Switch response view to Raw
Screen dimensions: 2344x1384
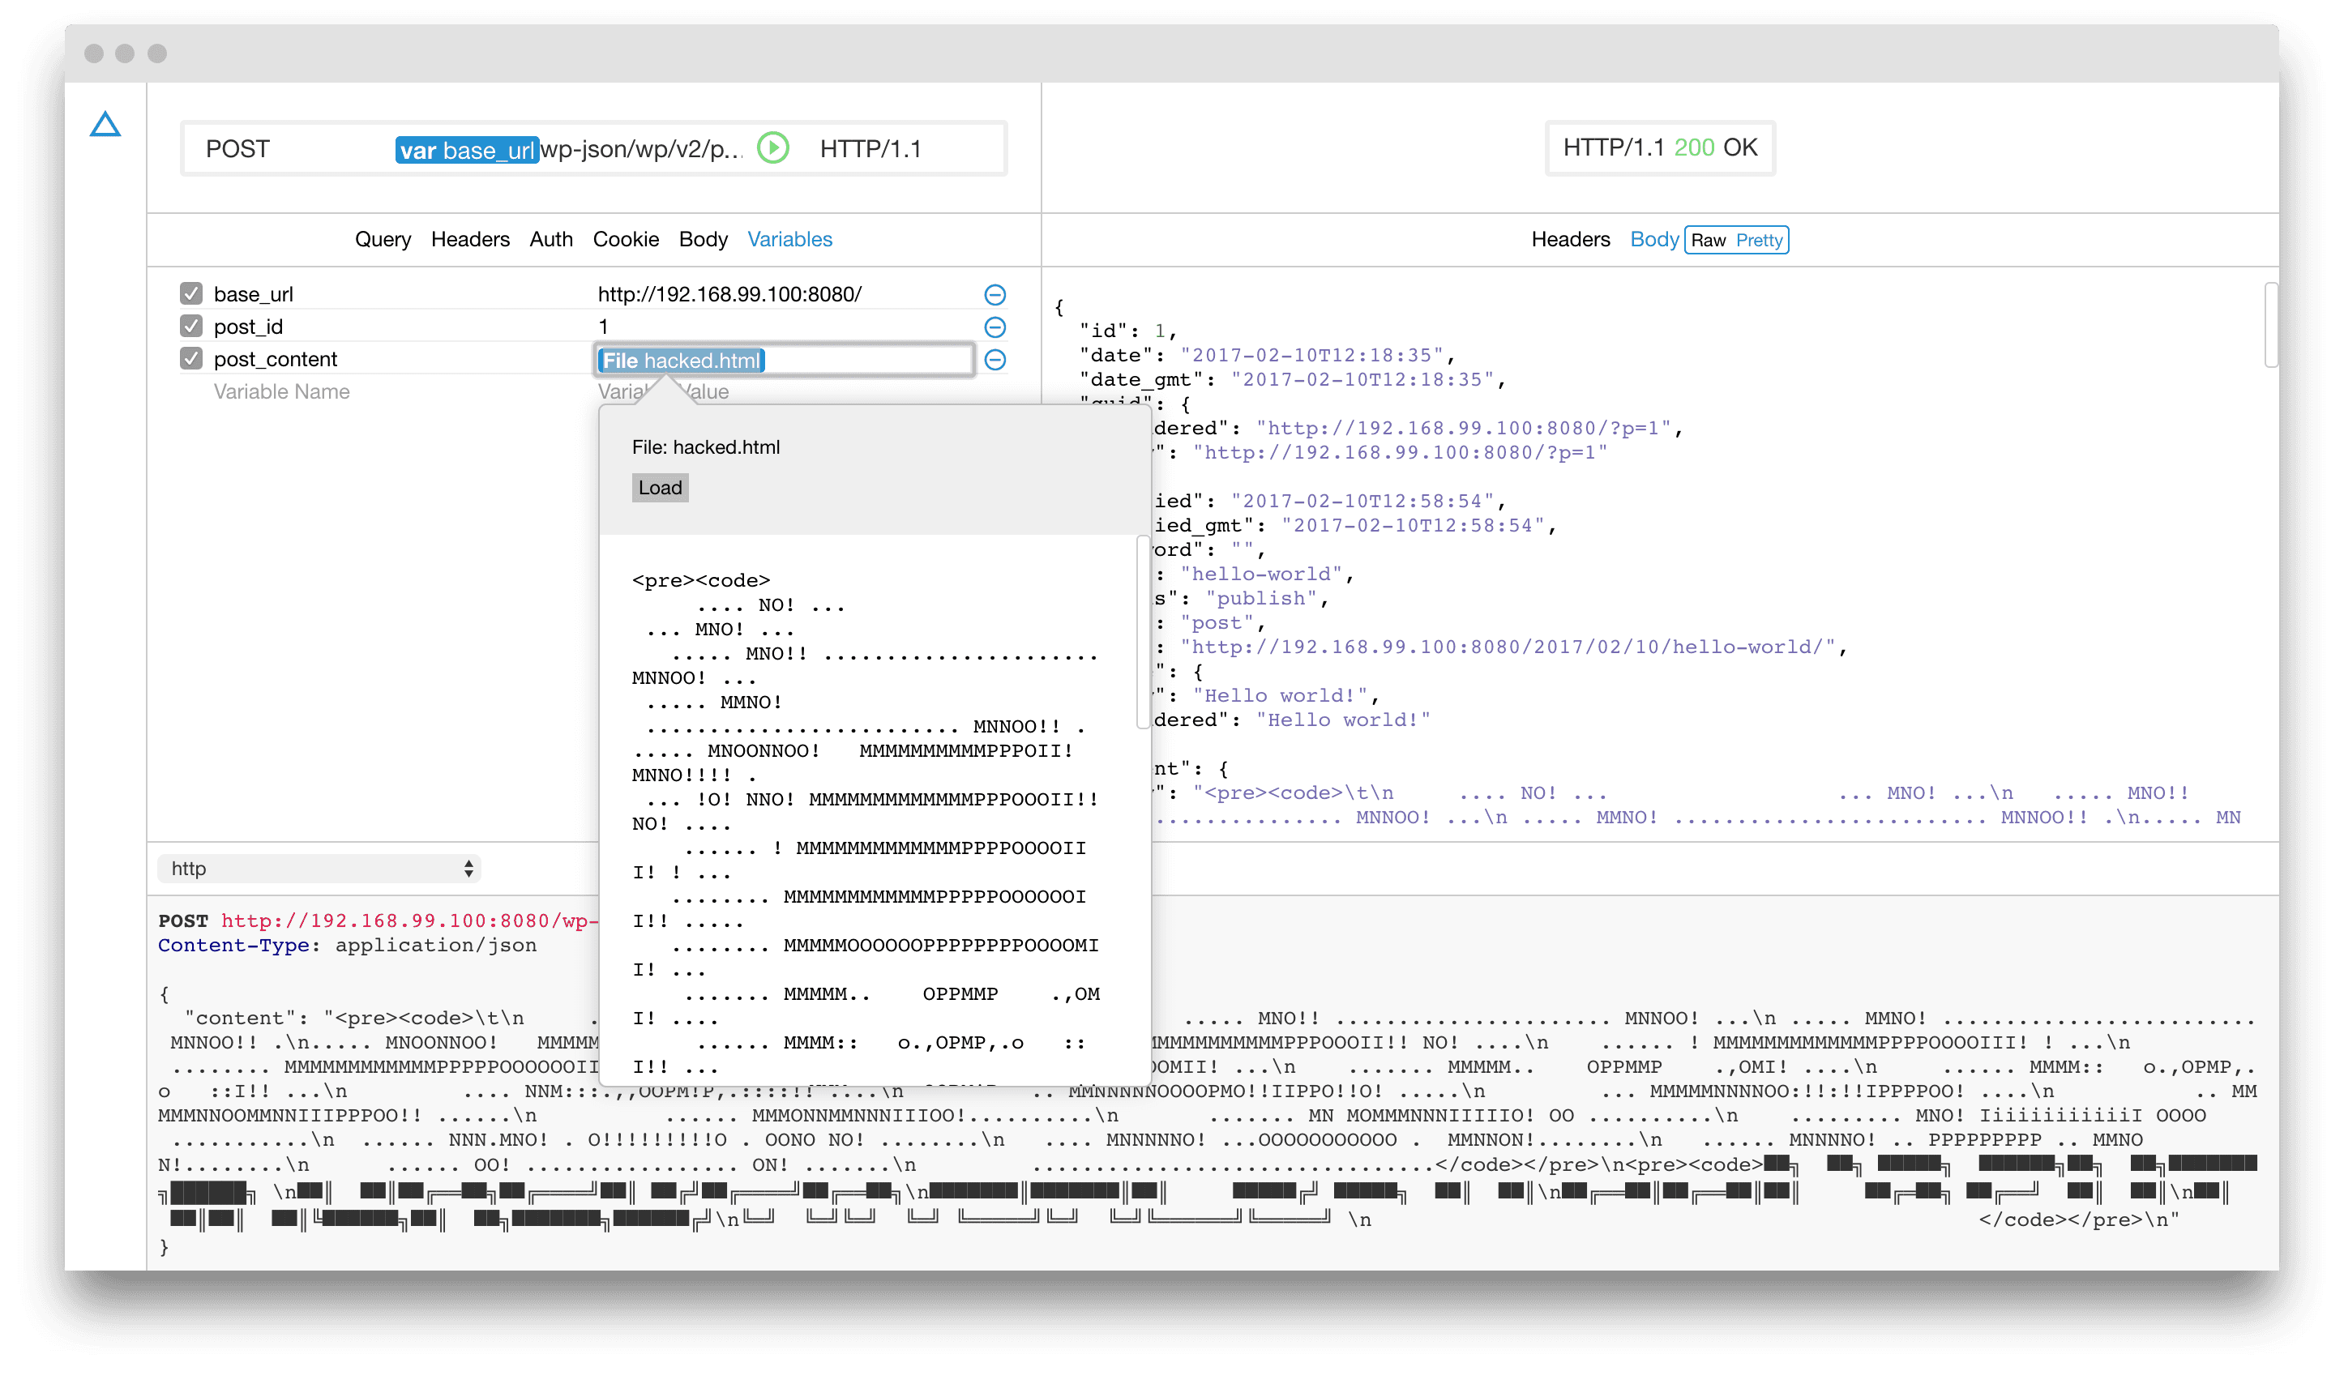(1708, 240)
